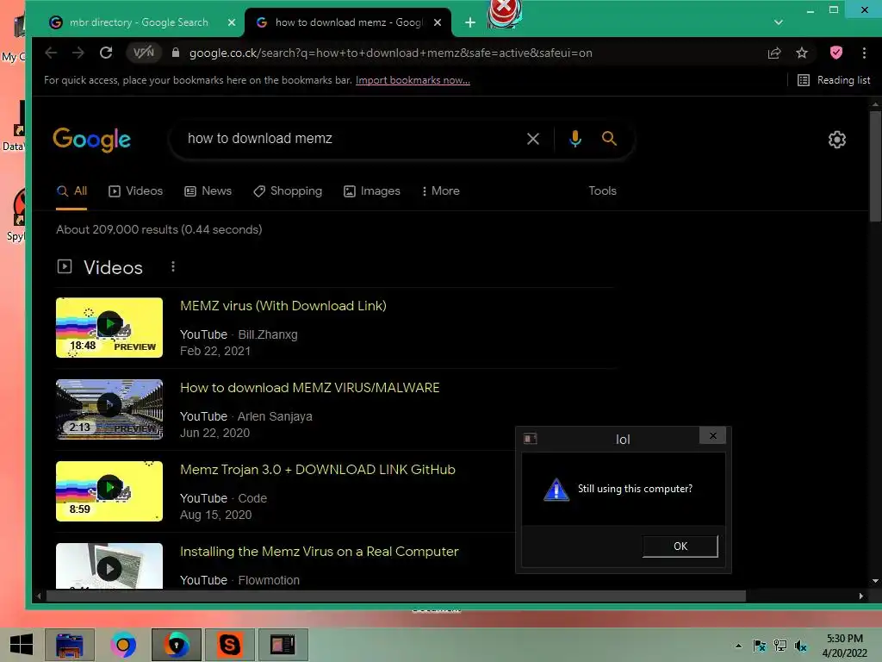Click the Import bookmarks now link

(413, 80)
